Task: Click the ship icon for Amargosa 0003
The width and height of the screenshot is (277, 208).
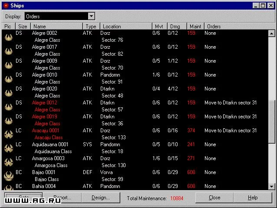Action: [9, 162]
